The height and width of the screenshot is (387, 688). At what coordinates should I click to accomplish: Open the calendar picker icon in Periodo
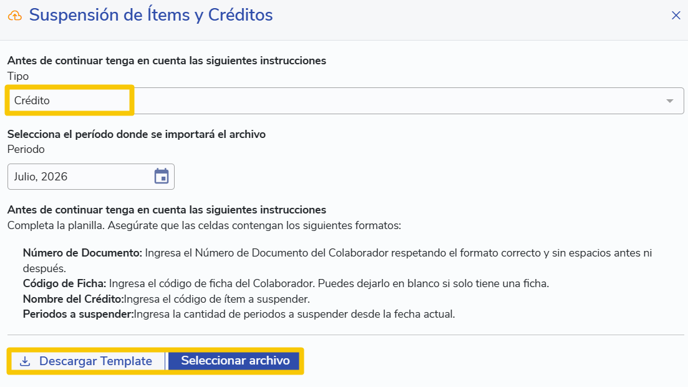pos(162,176)
